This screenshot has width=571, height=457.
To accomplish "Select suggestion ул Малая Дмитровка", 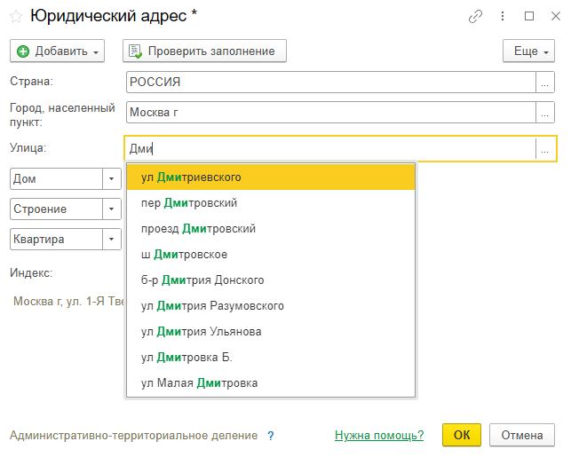I will click(271, 383).
